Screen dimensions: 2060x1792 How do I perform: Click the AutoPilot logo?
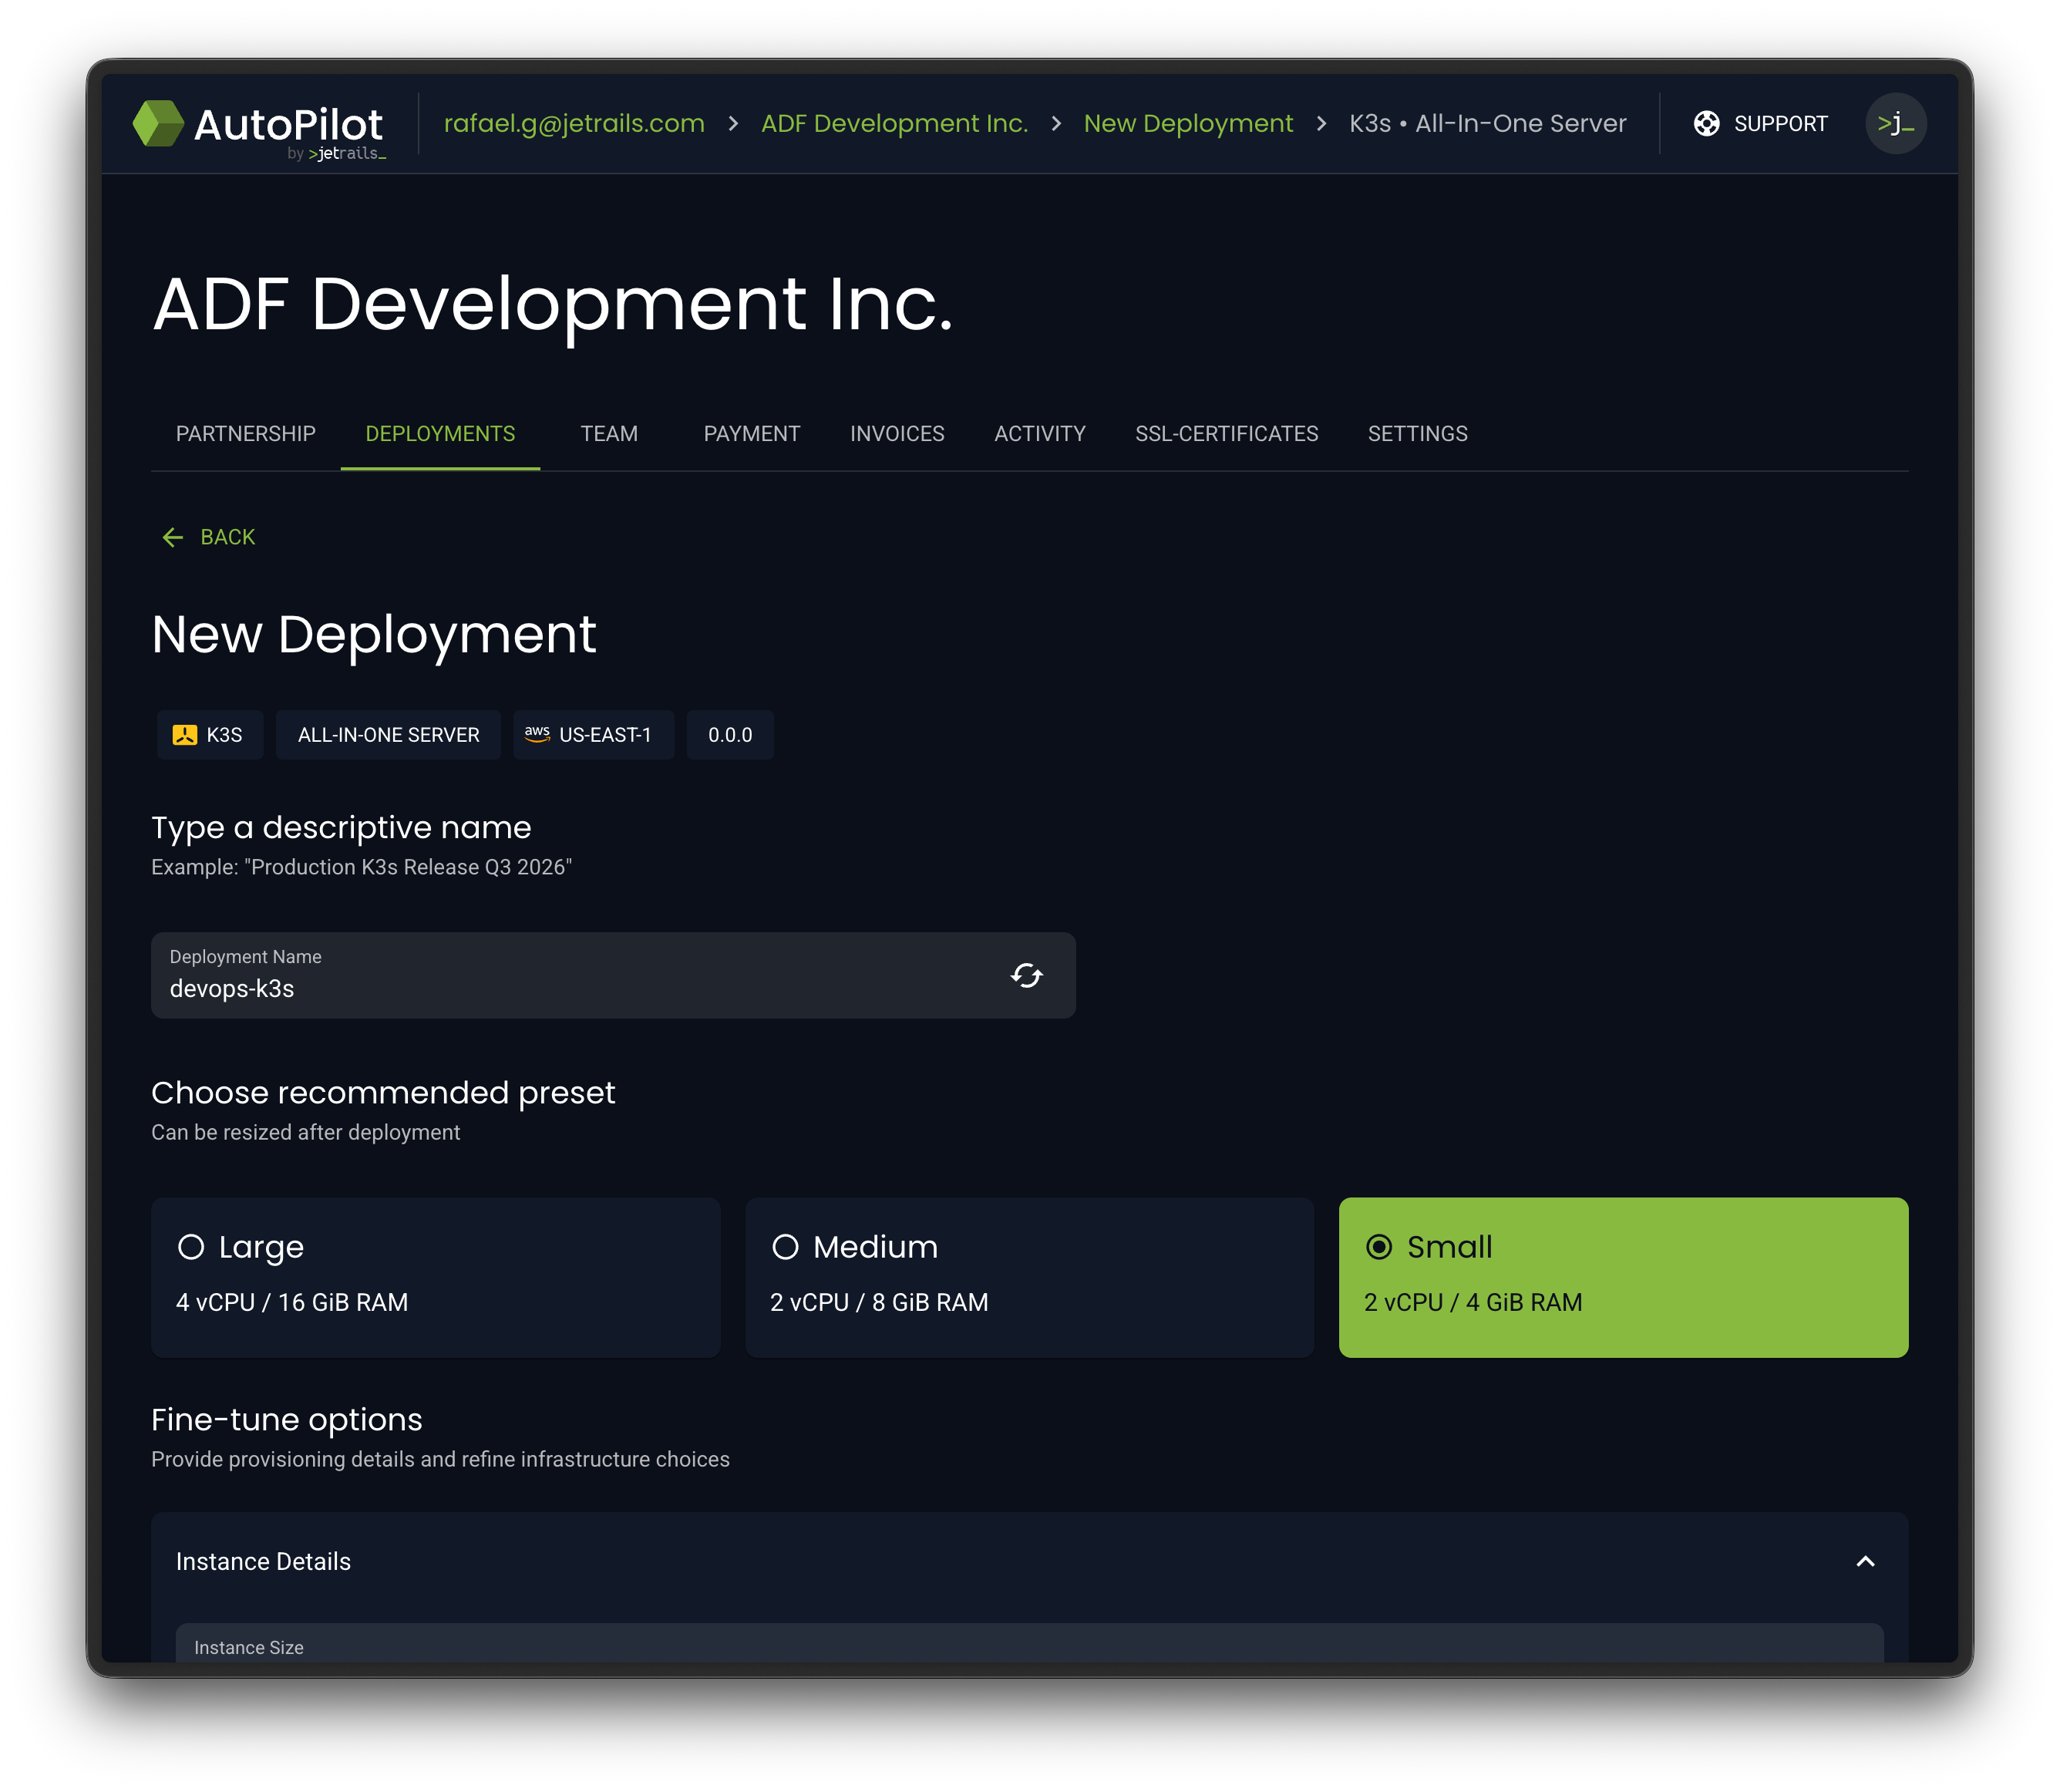(259, 129)
